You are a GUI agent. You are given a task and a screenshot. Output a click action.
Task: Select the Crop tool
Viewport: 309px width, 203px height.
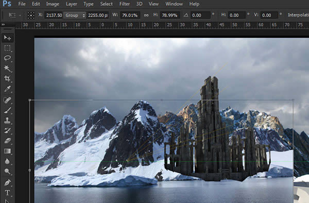(x=8, y=79)
